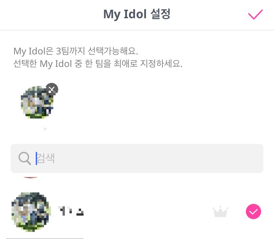Uncheck the pink selected circle for idol
The width and height of the screenshot is (274, 239).
coord(253,211)
